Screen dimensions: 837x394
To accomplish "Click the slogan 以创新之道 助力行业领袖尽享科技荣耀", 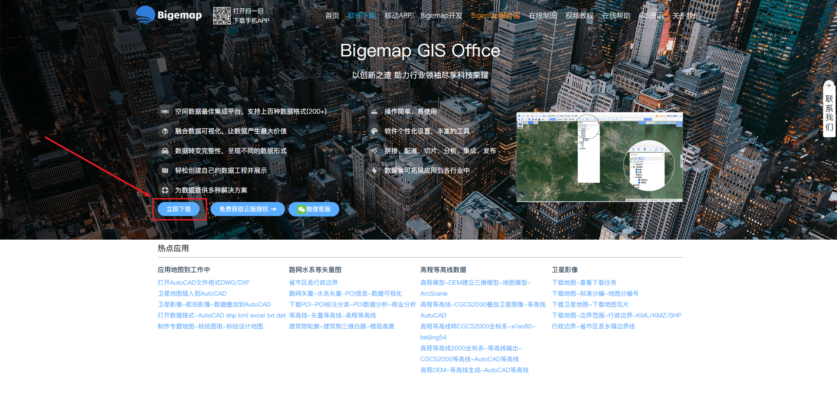I will (420, 75).
